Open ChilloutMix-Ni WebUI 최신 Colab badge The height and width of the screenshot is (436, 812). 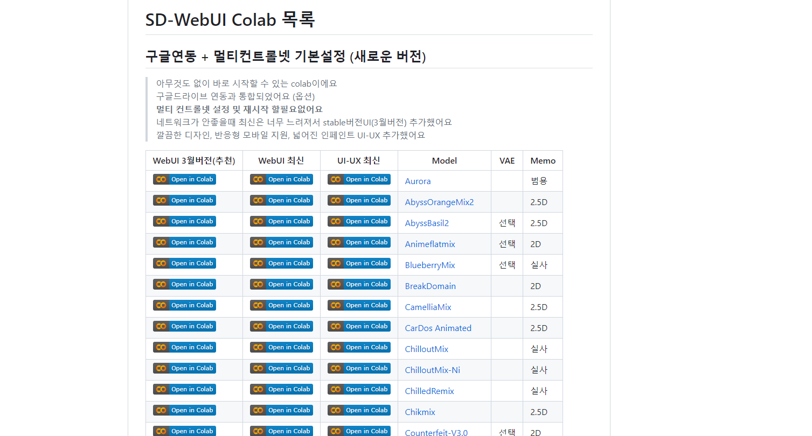pos(281,368)
